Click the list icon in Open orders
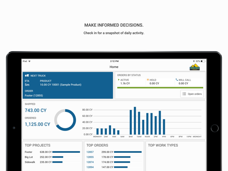The image size is (228, 171). pyautogui.click(x=184, y=94)
